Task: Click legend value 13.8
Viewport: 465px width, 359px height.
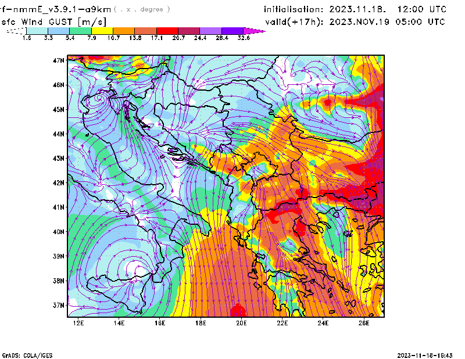Action: [135, 38]
